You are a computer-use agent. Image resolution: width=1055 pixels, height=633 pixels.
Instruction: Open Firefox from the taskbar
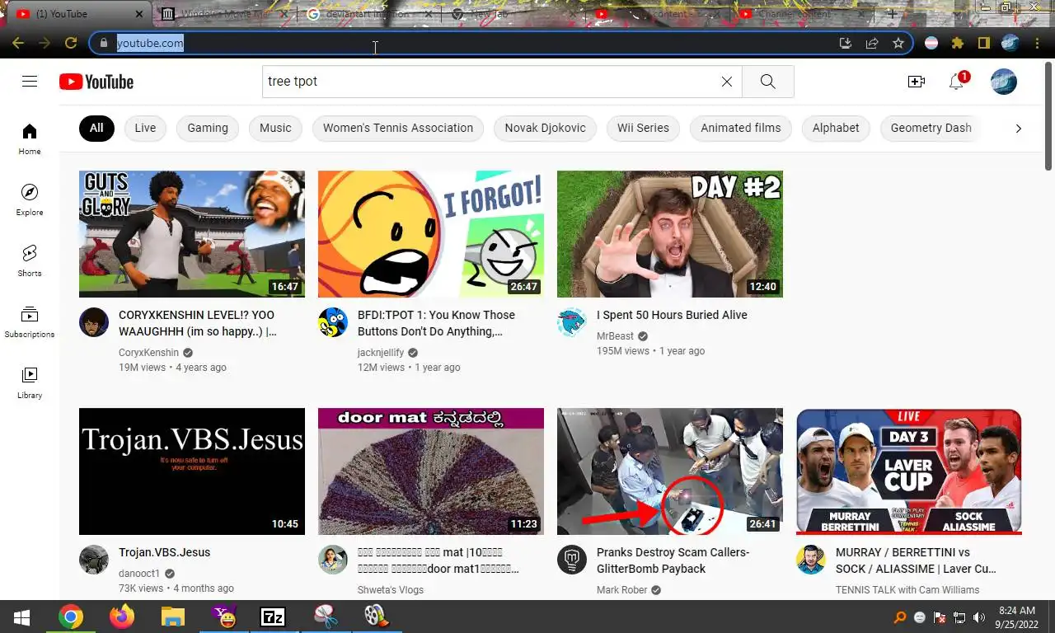(x=121, y=617)
